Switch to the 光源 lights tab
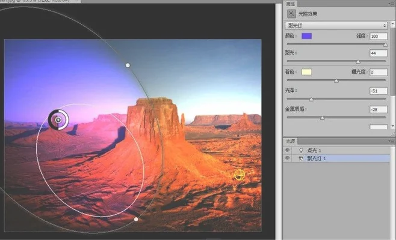 291,141
